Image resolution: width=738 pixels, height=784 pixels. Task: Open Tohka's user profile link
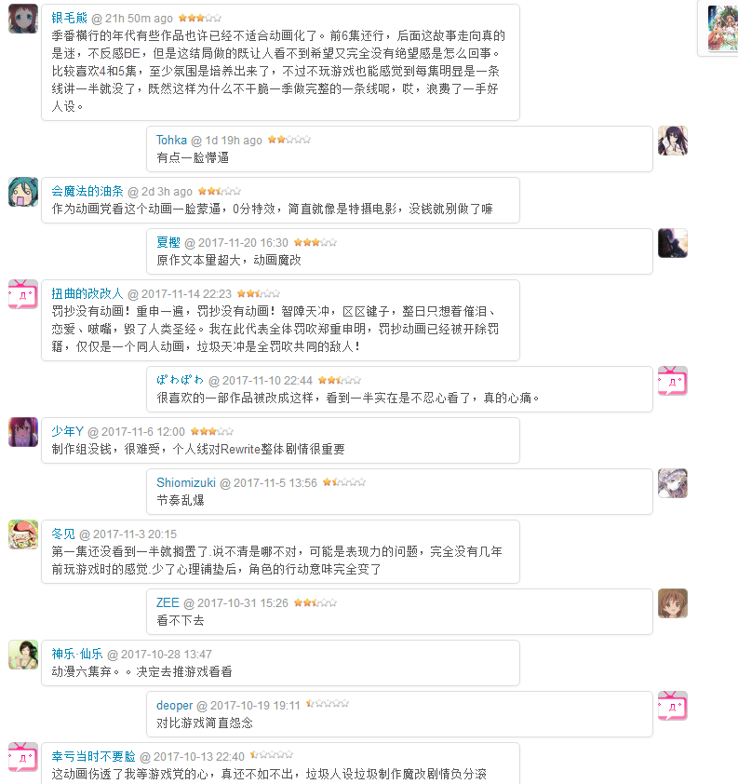171,140
